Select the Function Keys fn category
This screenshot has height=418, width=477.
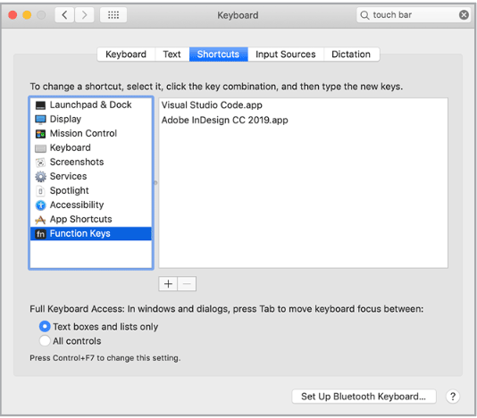click(90, 233)
